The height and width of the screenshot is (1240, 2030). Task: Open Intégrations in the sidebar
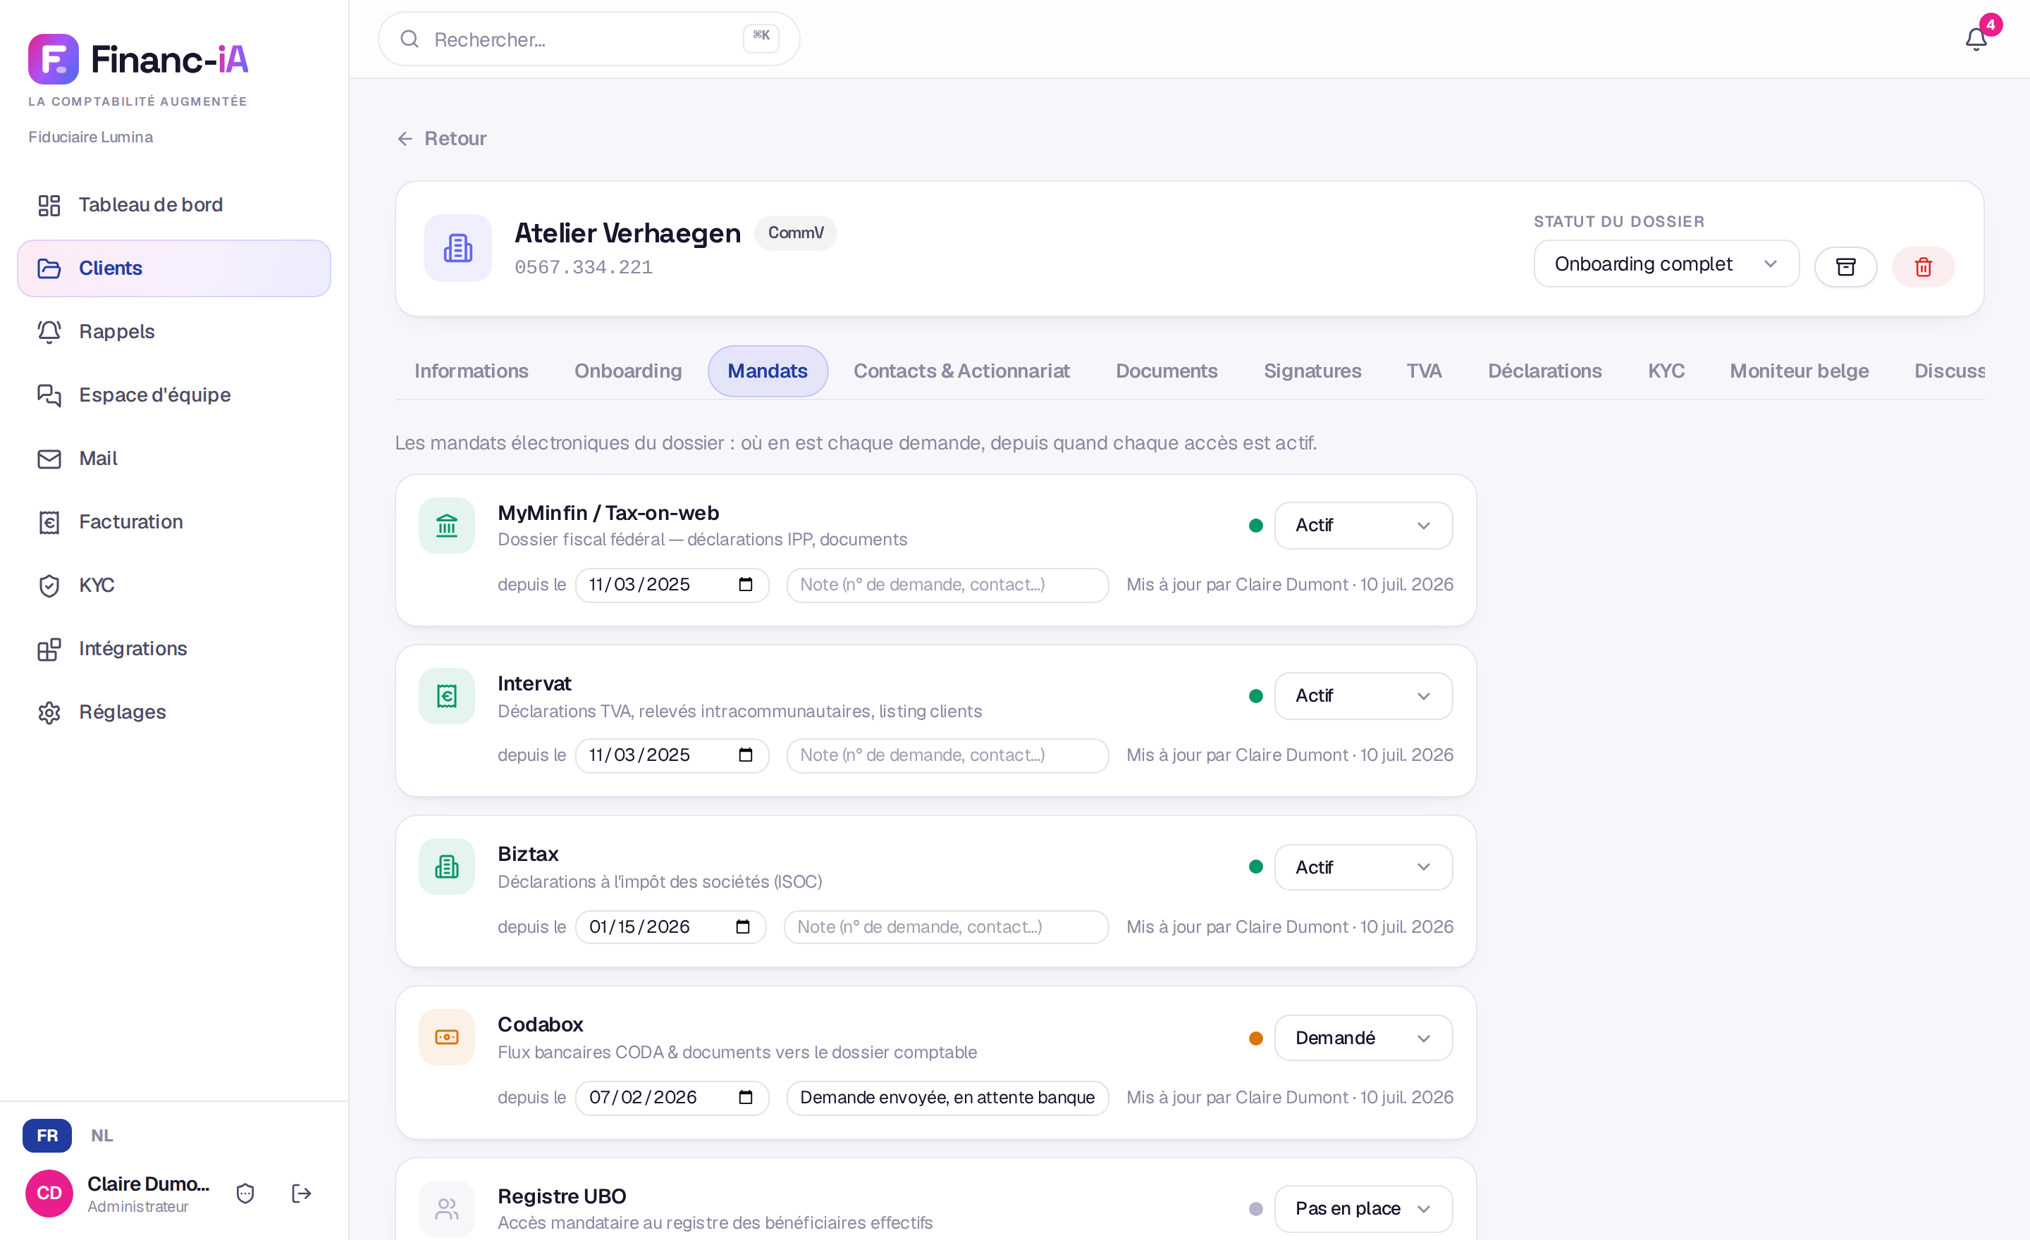click(x=174, y=649)
